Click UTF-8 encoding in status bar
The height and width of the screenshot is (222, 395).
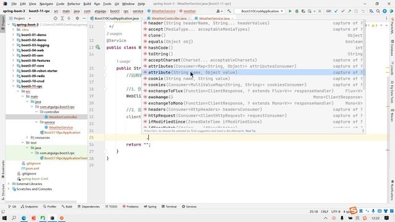click(336, 212)
